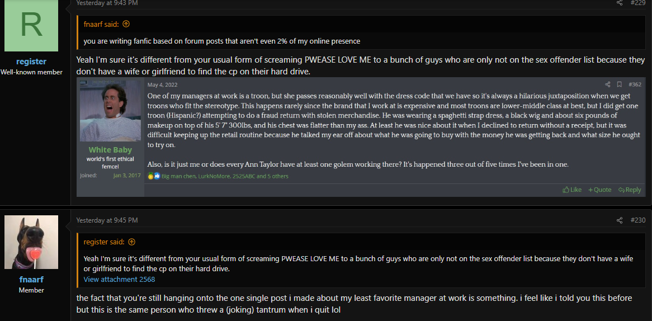The width and height of the screenshot is (652, 321).
Task: Open register's green R avatar
Action: (x=31, y=26)
